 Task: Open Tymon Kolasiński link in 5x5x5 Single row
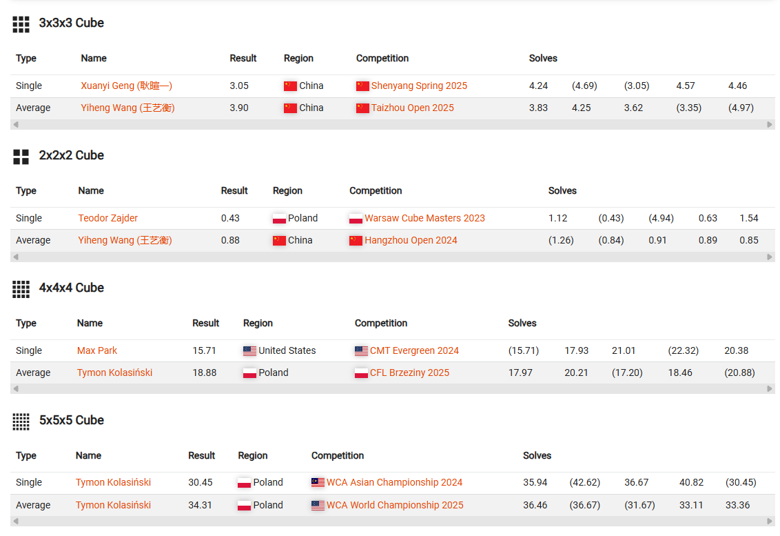tap(113, 482)
